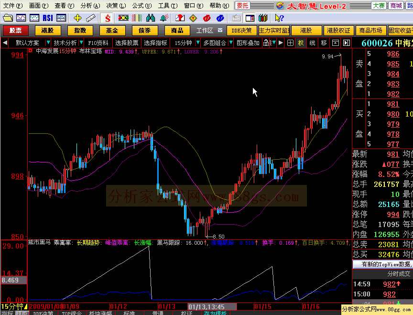Screen dimensions: 413x315
Task: Click the DDE决策 yellow button
Action: (241, 31)
